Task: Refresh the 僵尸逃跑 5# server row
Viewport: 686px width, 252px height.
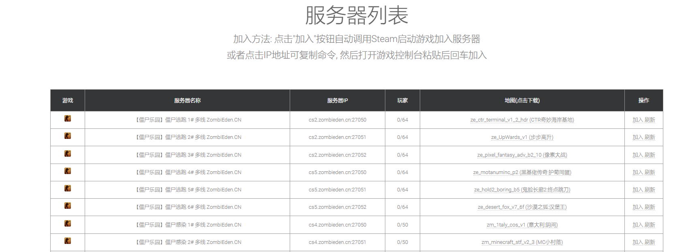Action: [x=650, y=190]
